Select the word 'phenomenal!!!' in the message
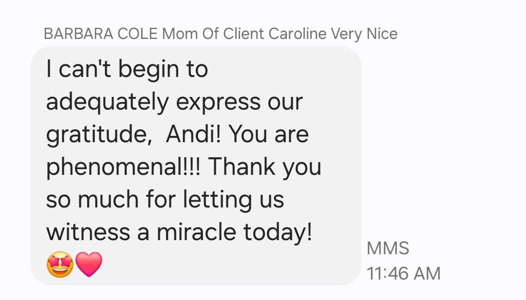This screenshot has height=300, width=526. pos(123,168)
